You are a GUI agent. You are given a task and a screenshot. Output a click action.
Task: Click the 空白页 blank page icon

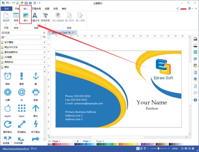pyautogui.click(x=5, y=17)
